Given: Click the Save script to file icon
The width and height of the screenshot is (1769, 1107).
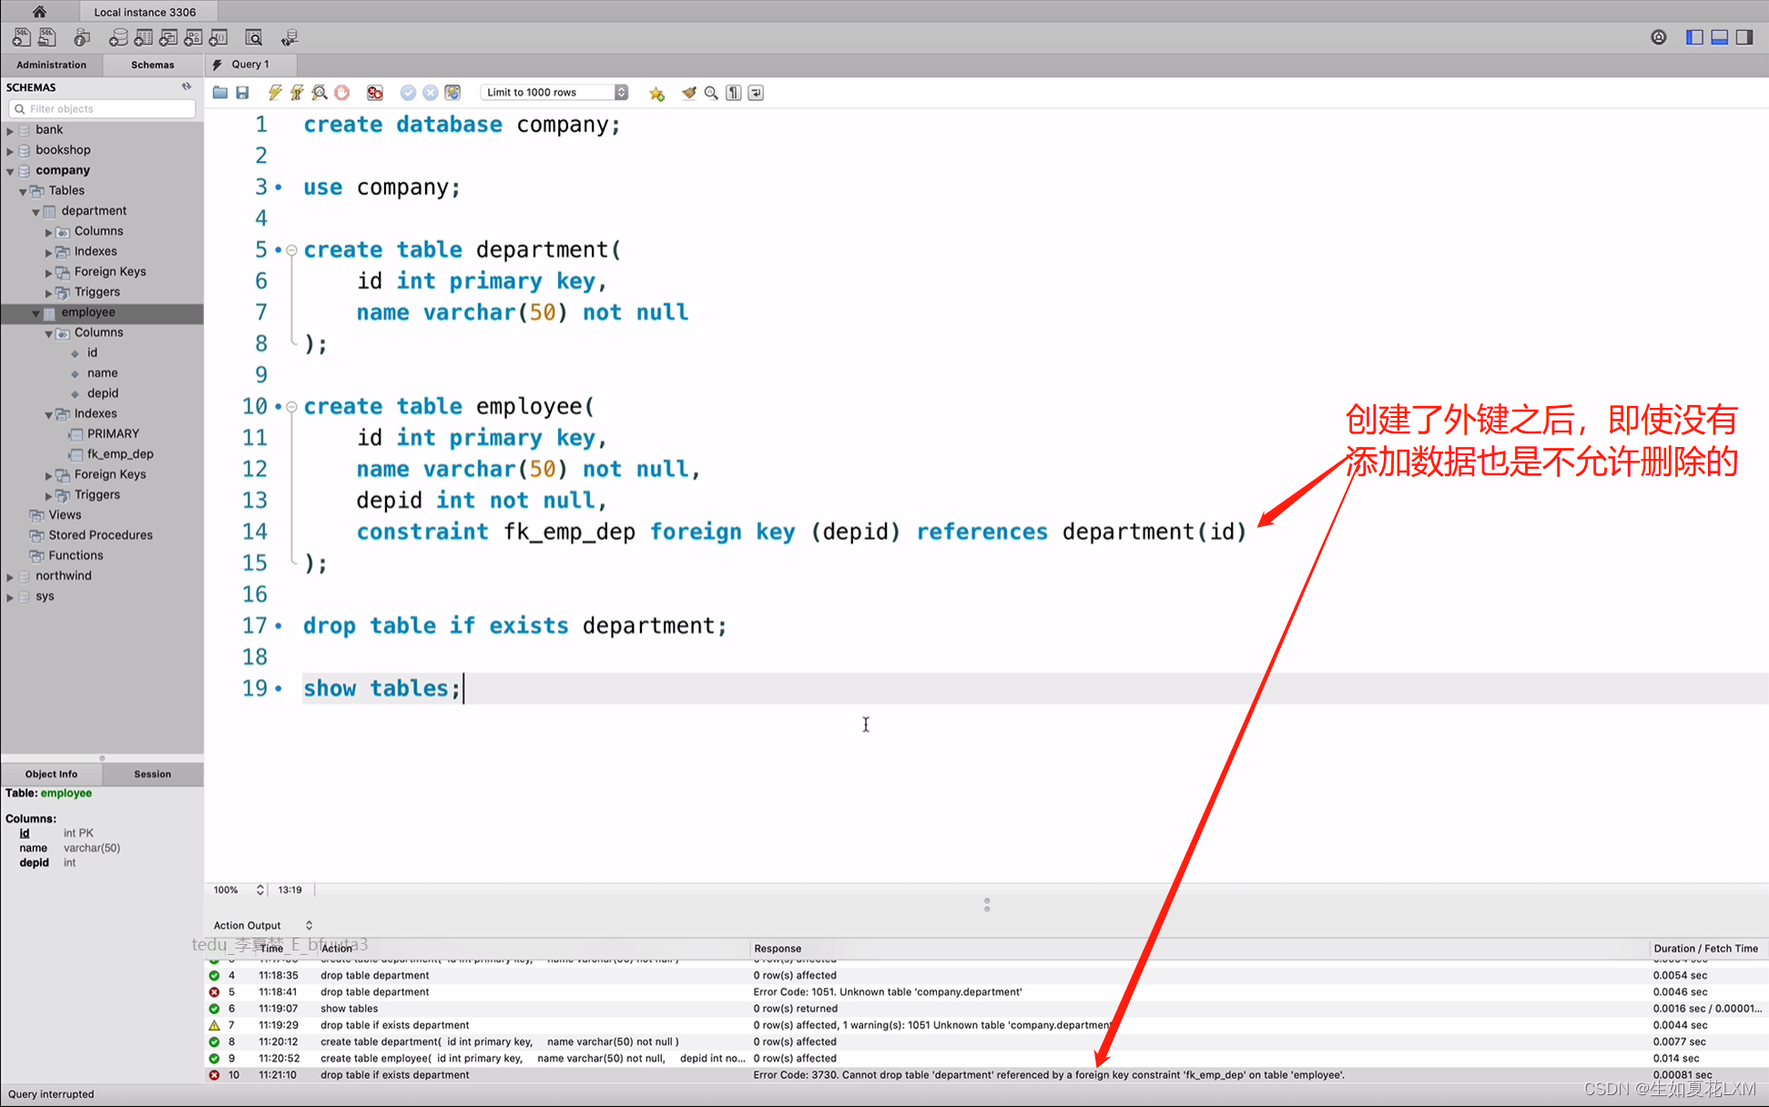Looking at the screenshot, I should click(x=242, y=93).
